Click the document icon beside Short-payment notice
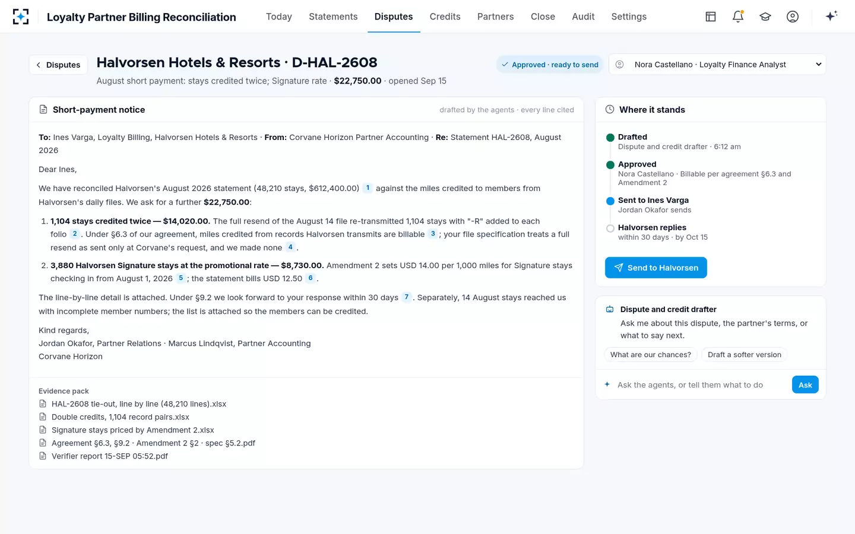This screenshot has height=534, width=855. click(x=43, y=110)
